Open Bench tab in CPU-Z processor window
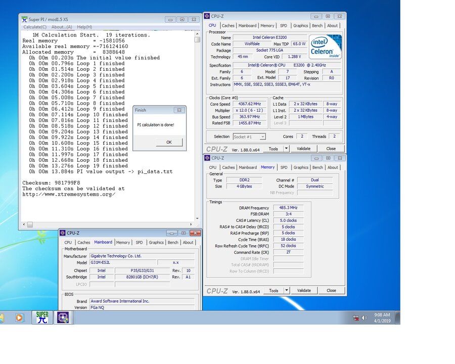The height and width of the screenshot is (364, 455). tap(317, 26)
